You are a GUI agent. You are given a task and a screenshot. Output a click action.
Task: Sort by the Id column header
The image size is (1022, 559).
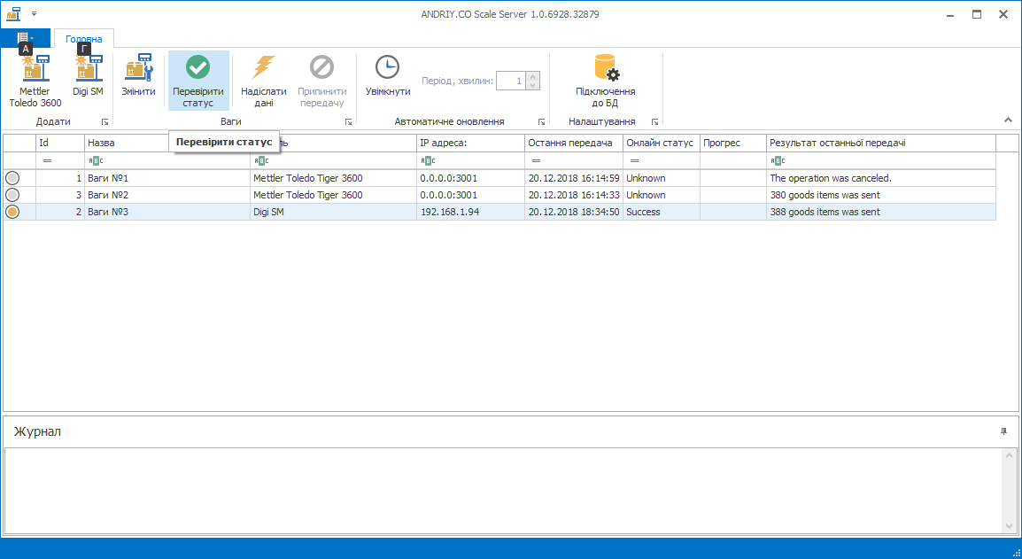click(x=60, y=143)
